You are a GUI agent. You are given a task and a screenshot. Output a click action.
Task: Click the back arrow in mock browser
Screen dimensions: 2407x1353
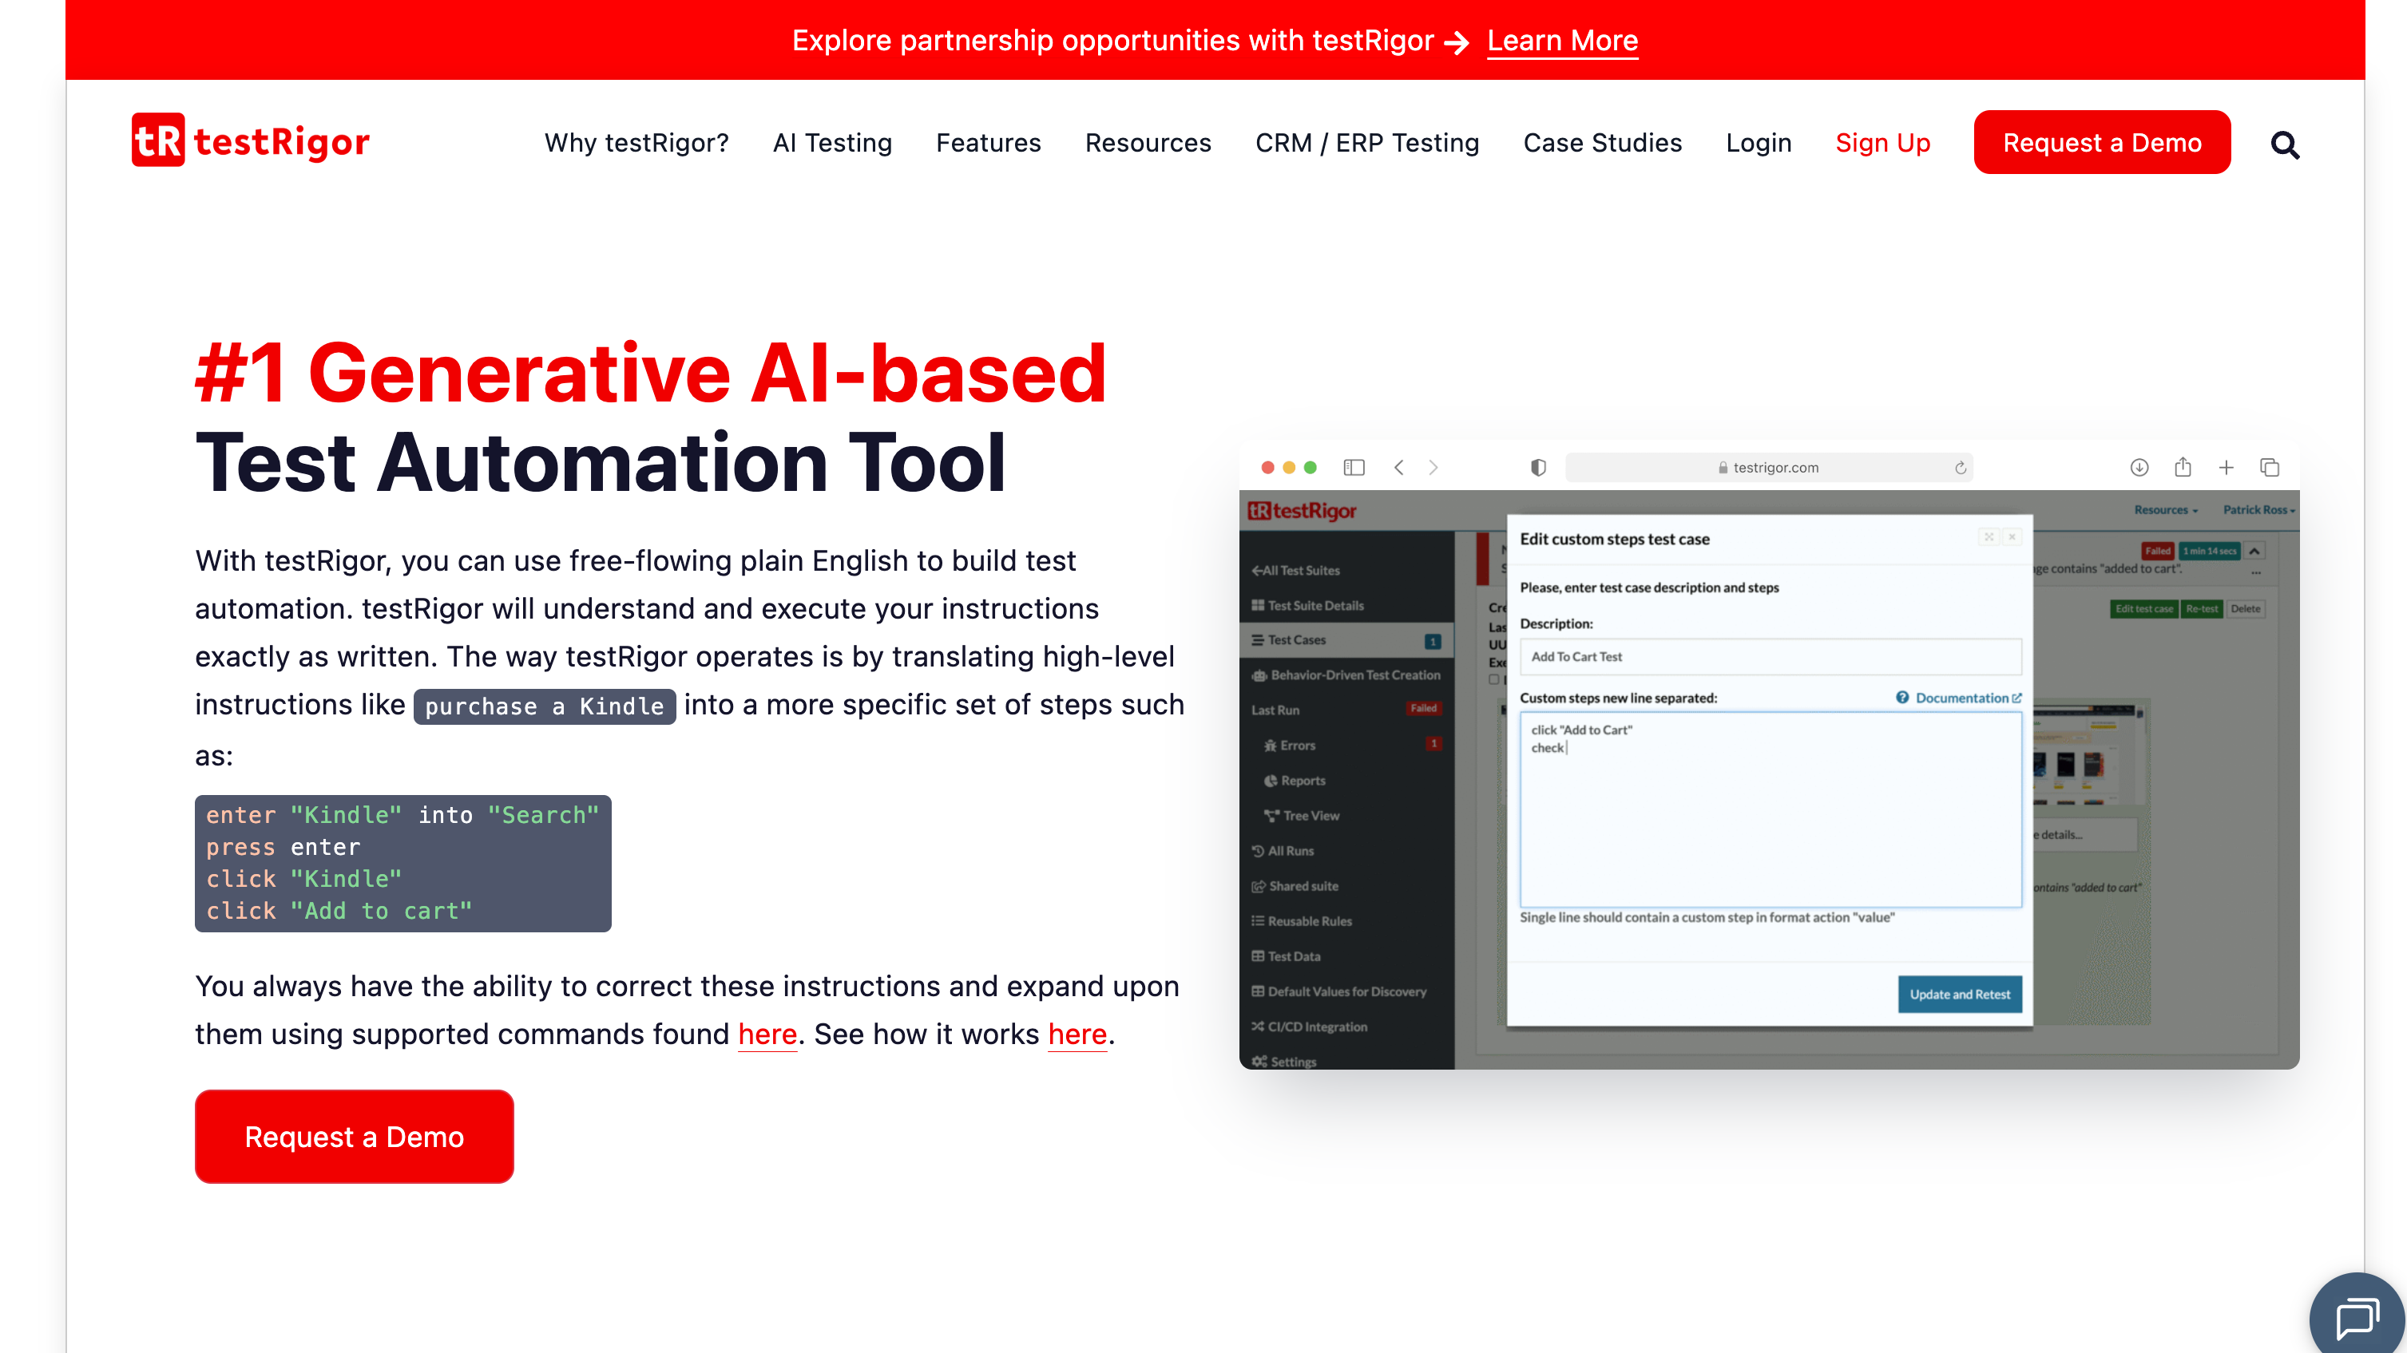click(1399, 467)
